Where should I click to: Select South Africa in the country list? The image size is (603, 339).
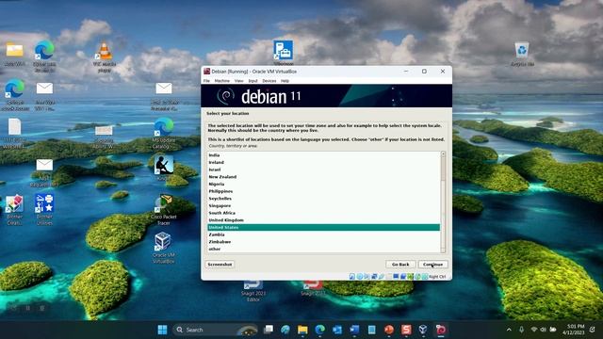click(x=323, y=213)
